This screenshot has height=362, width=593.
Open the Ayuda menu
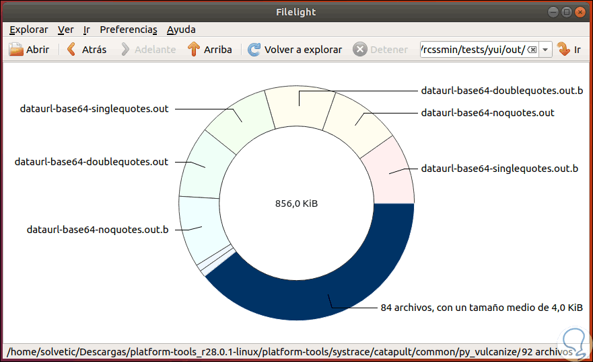point(181,30)
